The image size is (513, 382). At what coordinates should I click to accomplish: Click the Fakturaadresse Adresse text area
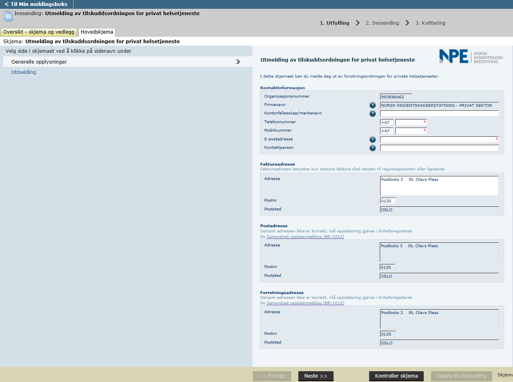point(439,186)
